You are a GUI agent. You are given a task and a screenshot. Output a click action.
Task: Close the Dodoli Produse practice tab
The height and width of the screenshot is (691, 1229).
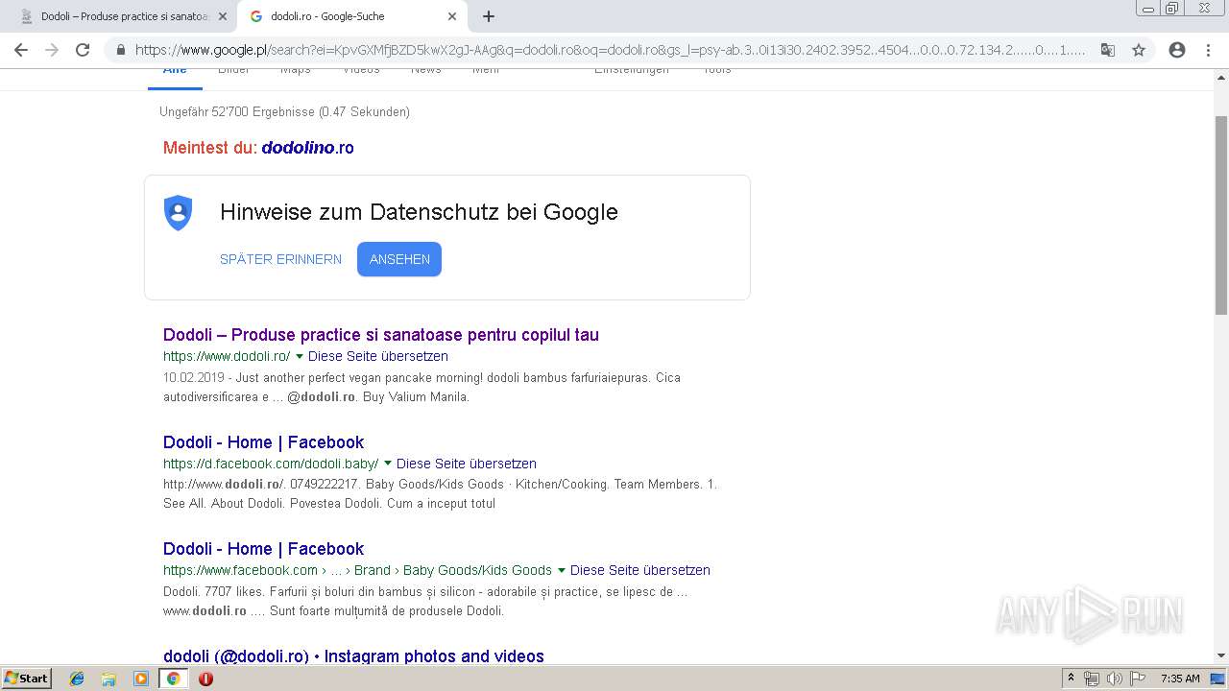point(223,16)
